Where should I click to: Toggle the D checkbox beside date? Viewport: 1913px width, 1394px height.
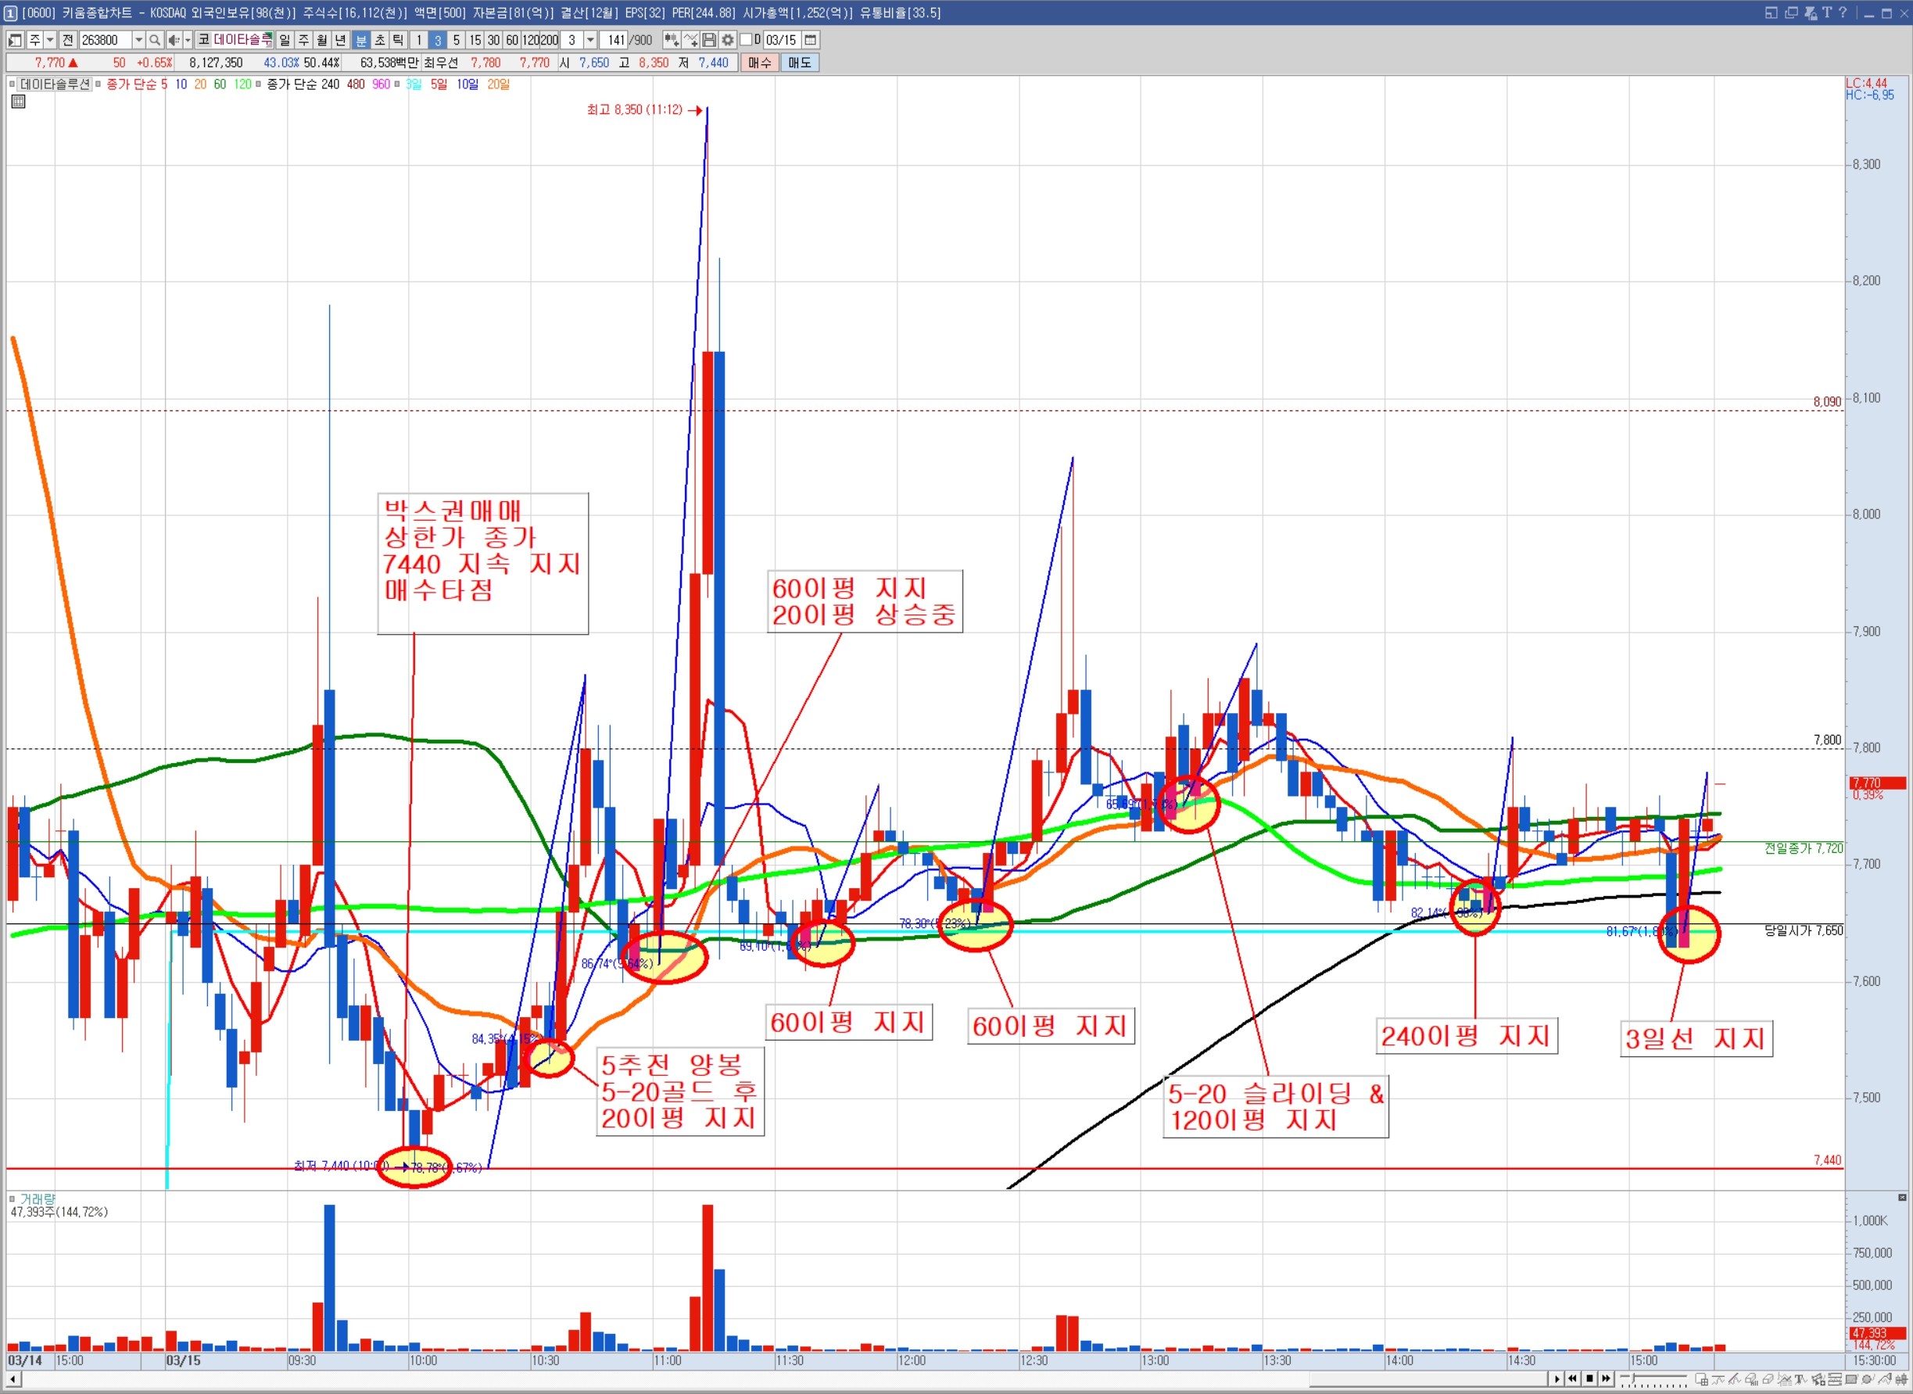point(746,40)
